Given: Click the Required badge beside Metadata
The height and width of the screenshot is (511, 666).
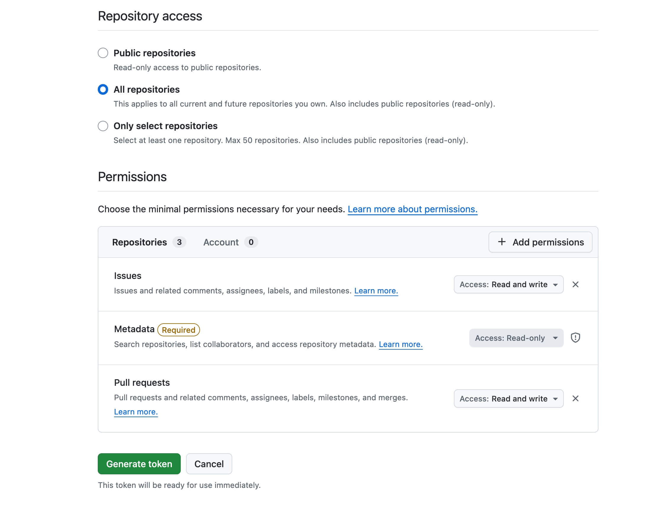Looking at the screenshot, I should tap(178, 330).
